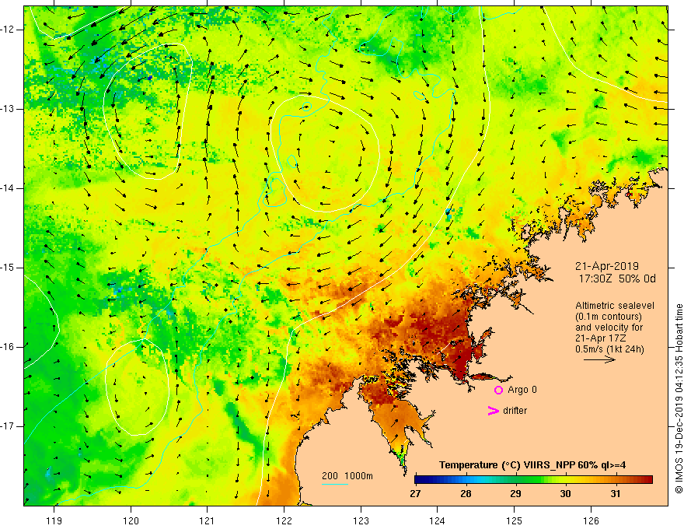The height and width of the screenshot is (529, 684).
Task: Click latitude axis label -13
Action: coord(8,109)
